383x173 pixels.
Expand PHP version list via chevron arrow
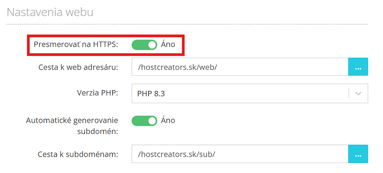click(358, 94)
